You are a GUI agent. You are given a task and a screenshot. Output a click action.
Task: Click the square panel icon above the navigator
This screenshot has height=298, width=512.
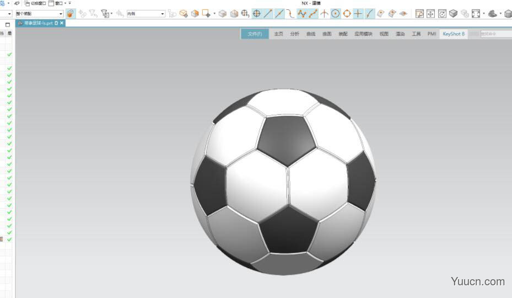click(8, 25)
